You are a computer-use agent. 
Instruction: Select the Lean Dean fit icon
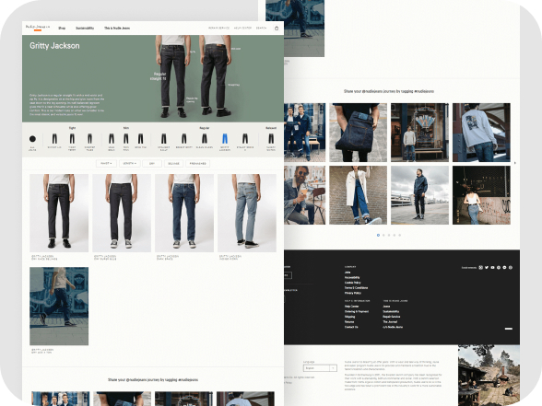(x=112, y=139)
